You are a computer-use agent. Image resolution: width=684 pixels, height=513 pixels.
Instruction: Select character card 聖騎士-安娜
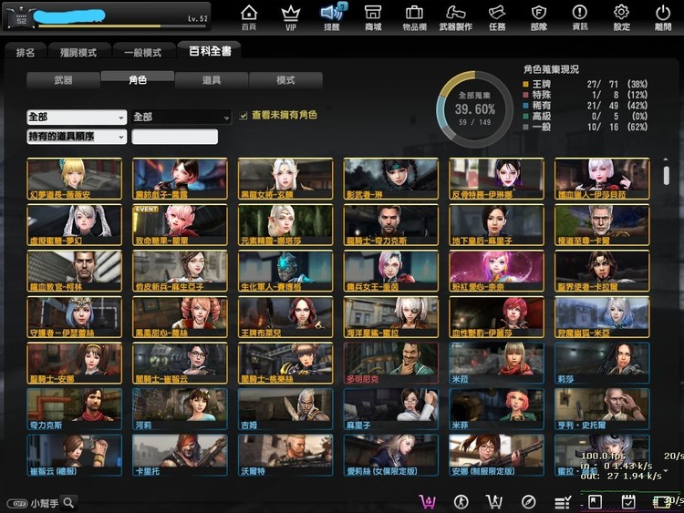click(75, 364)
